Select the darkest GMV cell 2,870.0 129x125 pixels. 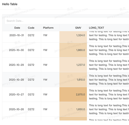tap(73, 94)
